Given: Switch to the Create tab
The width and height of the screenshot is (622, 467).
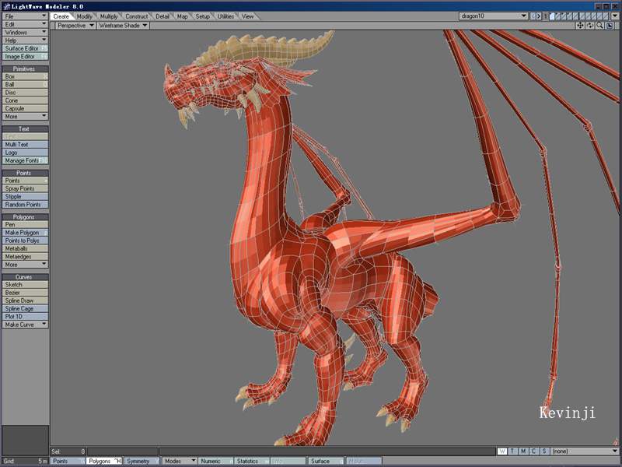Looking at the screenshot, I should click(x=61, y=16).
